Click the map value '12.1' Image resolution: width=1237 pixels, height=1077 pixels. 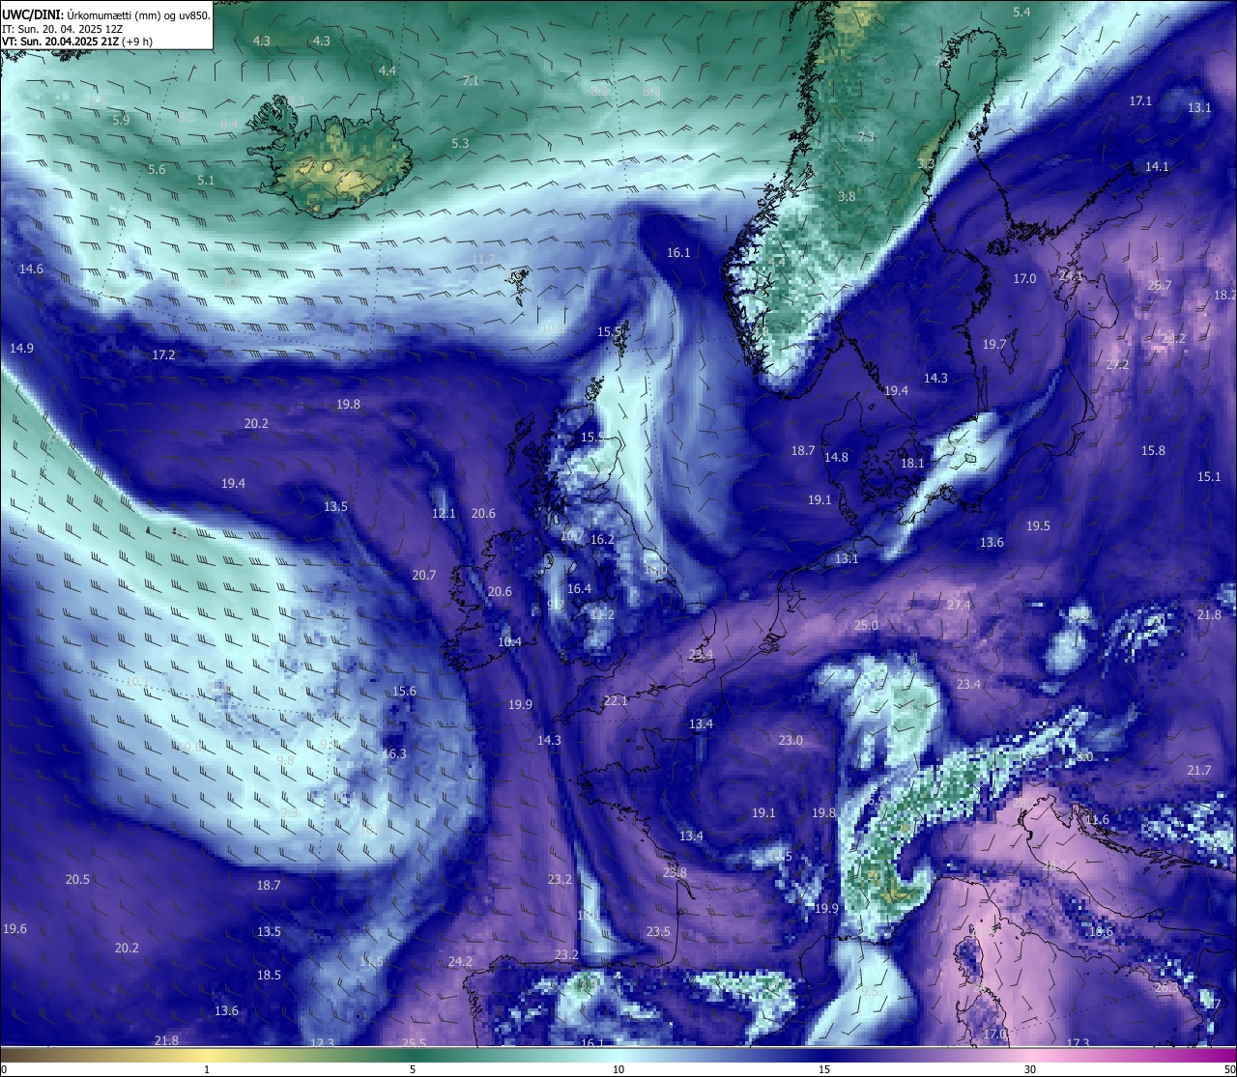pos(444,514)
